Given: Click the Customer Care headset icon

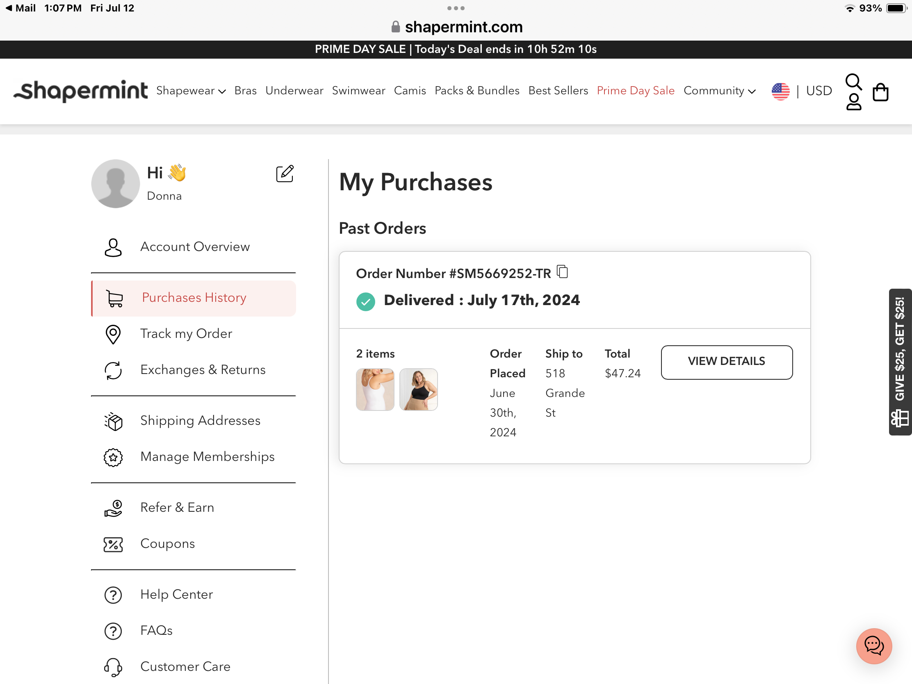Looking at the screenshot, I should click(x=113, y=666).
